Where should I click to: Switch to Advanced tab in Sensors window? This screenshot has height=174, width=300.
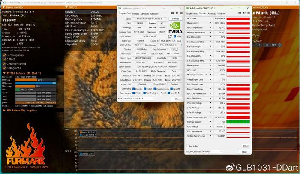point(212,14)
